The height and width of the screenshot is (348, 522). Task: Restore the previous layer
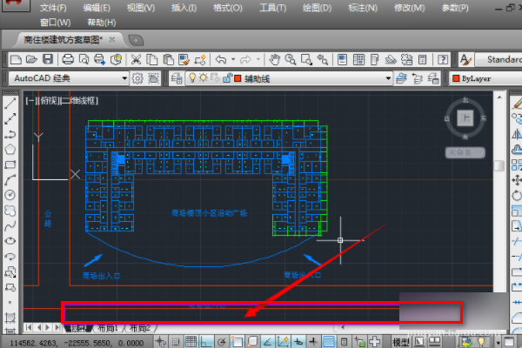(x=417, y=78)
